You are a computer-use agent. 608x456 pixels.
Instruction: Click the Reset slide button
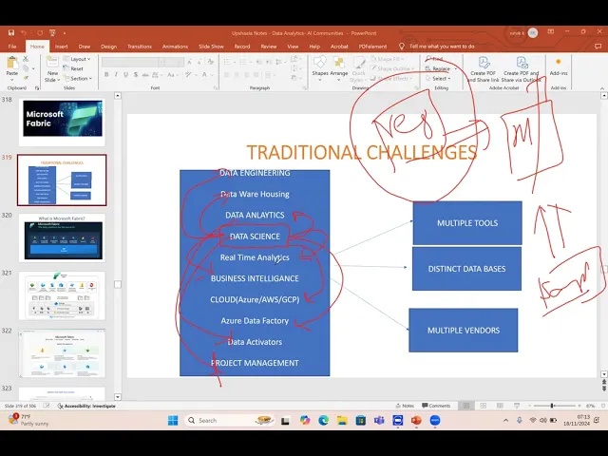pyautogui.click(x=73, y=68)
